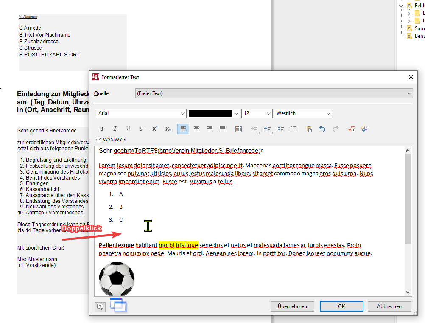This screenshot has height=323, width=425.
Task: Open the Arial font dropdown
Action: [x=183, y=114]
